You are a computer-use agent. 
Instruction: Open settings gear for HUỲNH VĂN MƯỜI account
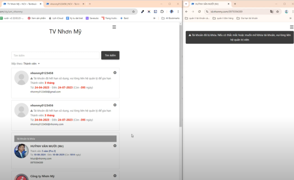(115, 146)
